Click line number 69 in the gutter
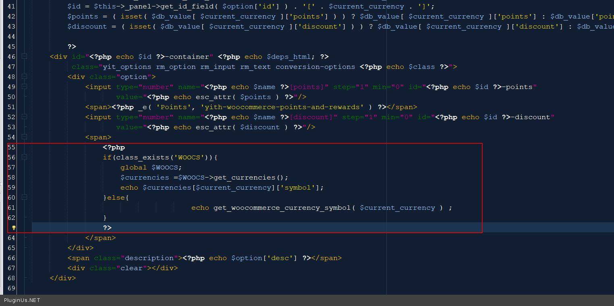Screen dimensions: 614x306 (11, 288)
